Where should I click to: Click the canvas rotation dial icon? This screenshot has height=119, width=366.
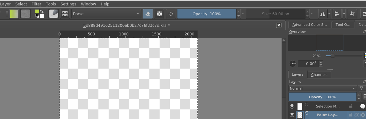point(293,63)
